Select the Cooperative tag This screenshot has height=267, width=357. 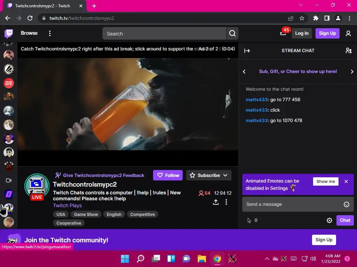(x=69, y=223)
